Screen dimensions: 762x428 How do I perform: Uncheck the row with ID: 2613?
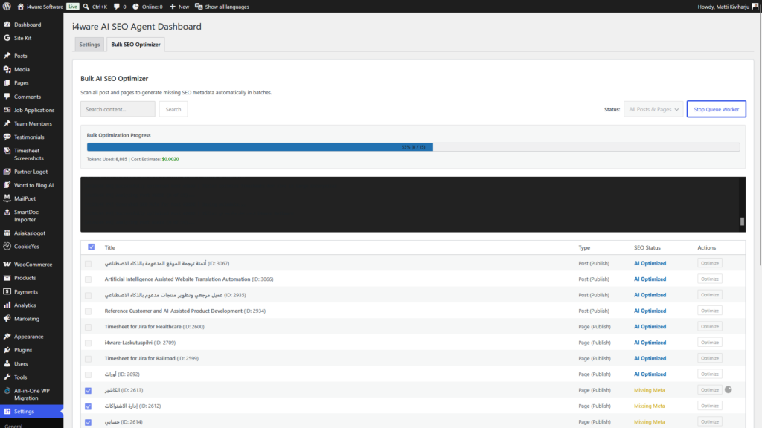click(88, 390)
